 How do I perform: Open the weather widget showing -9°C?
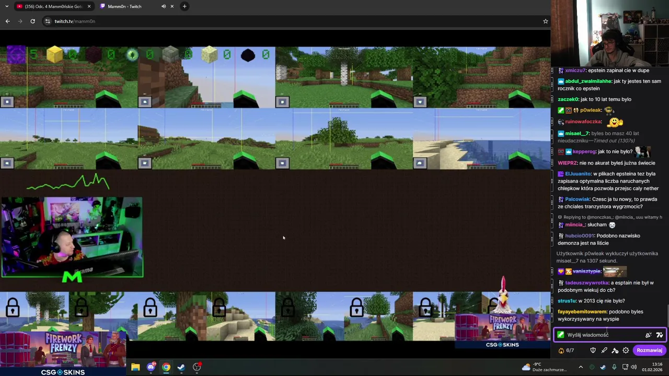click(544, 367)
